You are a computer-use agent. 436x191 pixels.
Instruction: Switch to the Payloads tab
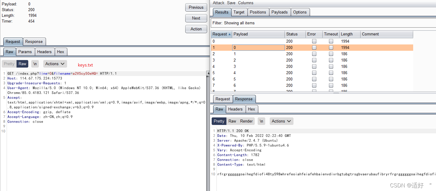[280, 12]
